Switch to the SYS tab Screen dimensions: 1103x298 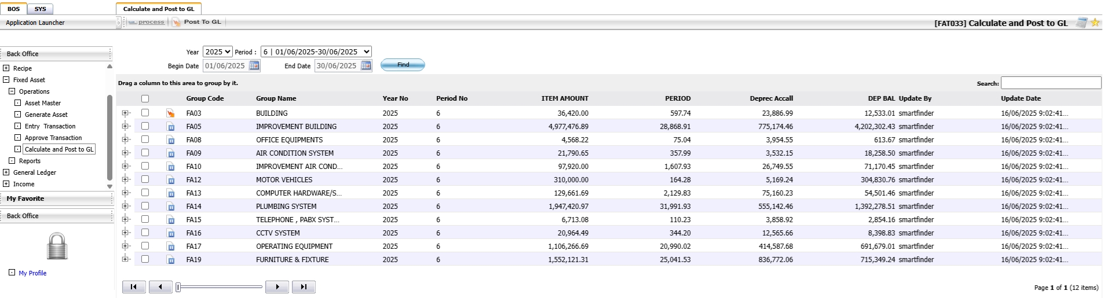40,9
